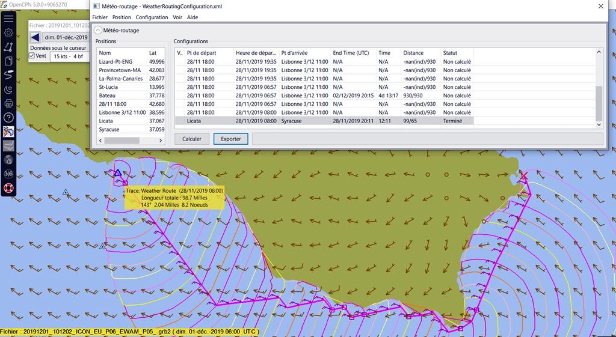Open the GRIB date dim. 01-déc.-2019 dropdown

66,38
